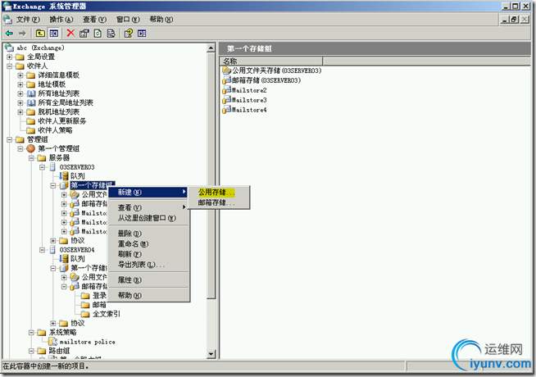Click the Up one level folder icon
Image resolution: width=536 pixels, height=377 pixels.
pos(40,33)
